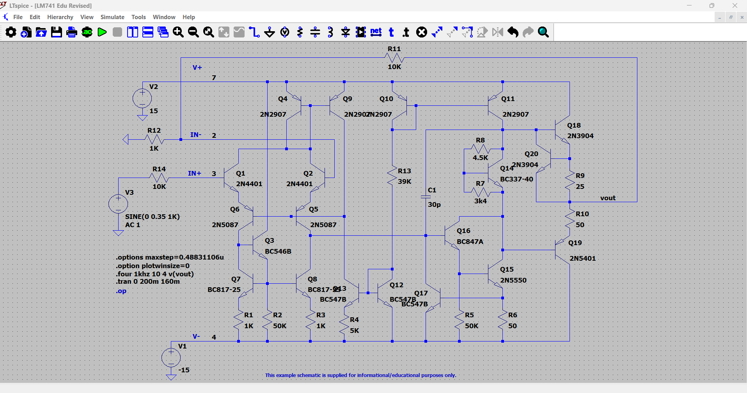Open the Window menu
The height and width of the screenshot is (393, 747).
click(164, 17)
